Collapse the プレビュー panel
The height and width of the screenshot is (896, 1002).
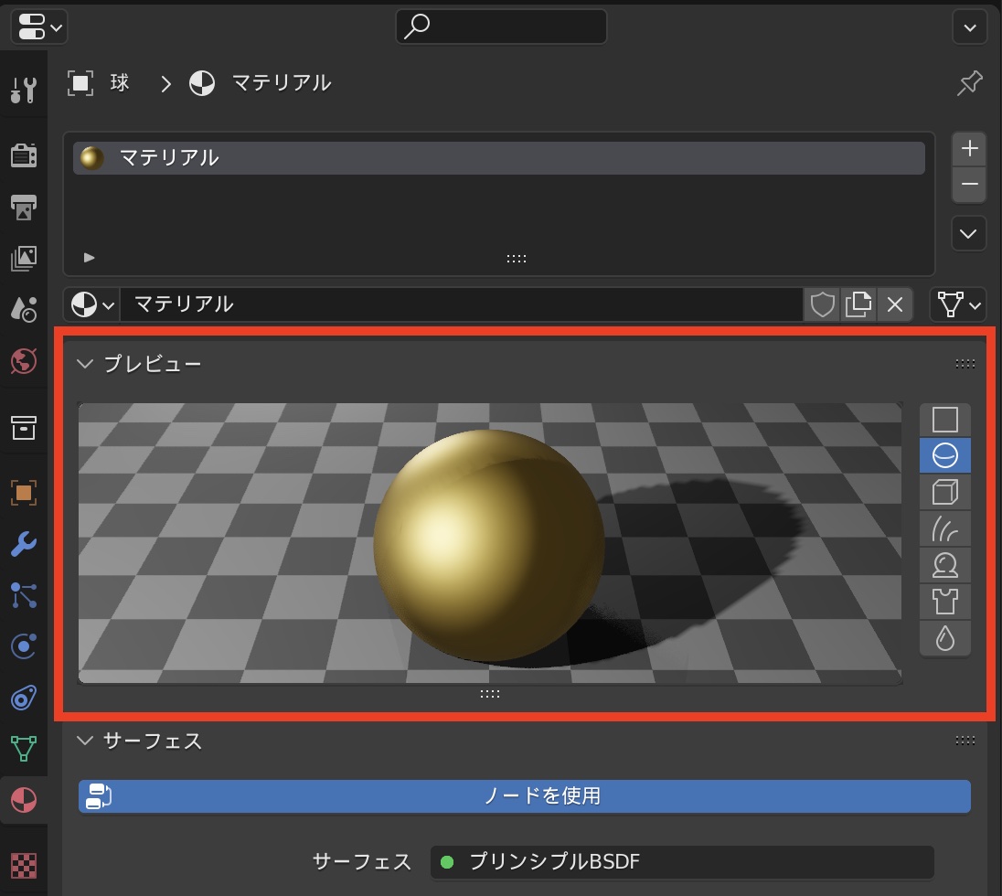click(x=86, y=364)
